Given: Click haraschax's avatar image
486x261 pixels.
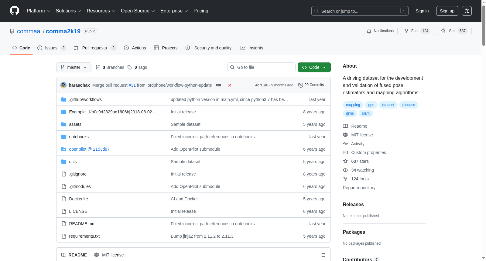Looking at the screenshot, I should (63, 85).
